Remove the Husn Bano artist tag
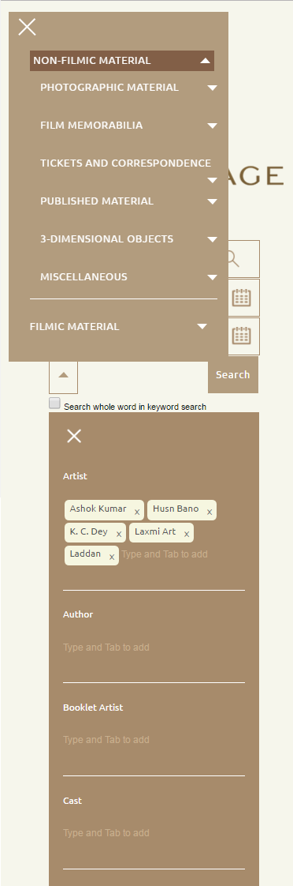The width and height of the screenshot is (293, 886). coord(210,512)
